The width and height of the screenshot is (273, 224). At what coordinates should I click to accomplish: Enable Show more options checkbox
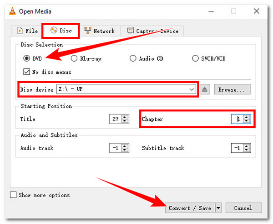(13, 195)
